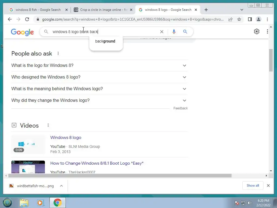Open the tab search dropdown arrow

[x=242, y=10]
